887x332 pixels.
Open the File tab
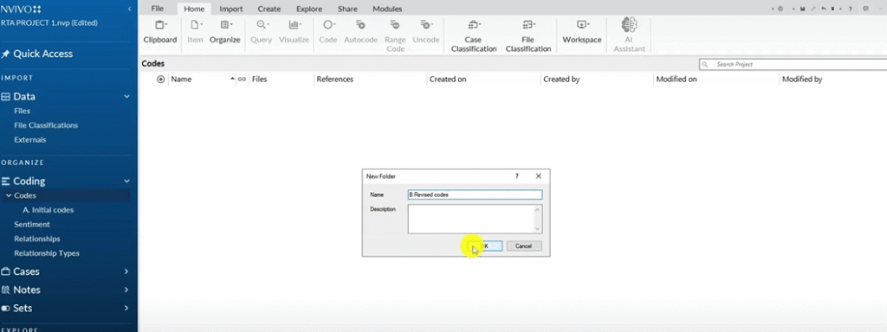pos(158,9)
